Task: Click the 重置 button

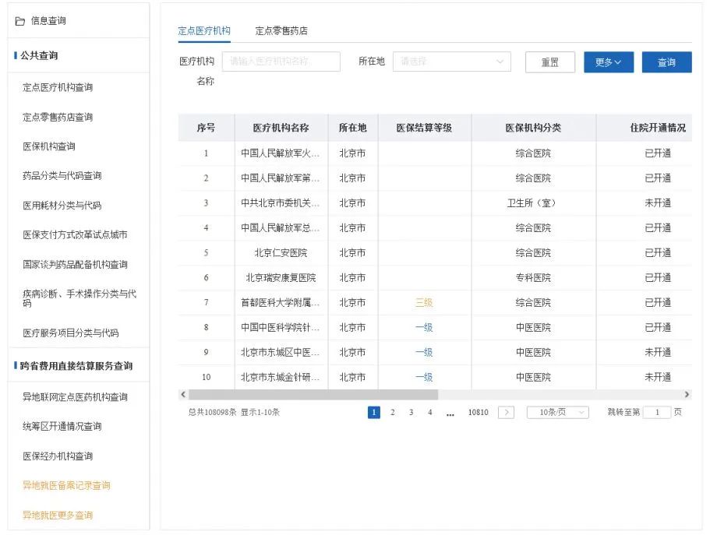Action: pos(550,62)
